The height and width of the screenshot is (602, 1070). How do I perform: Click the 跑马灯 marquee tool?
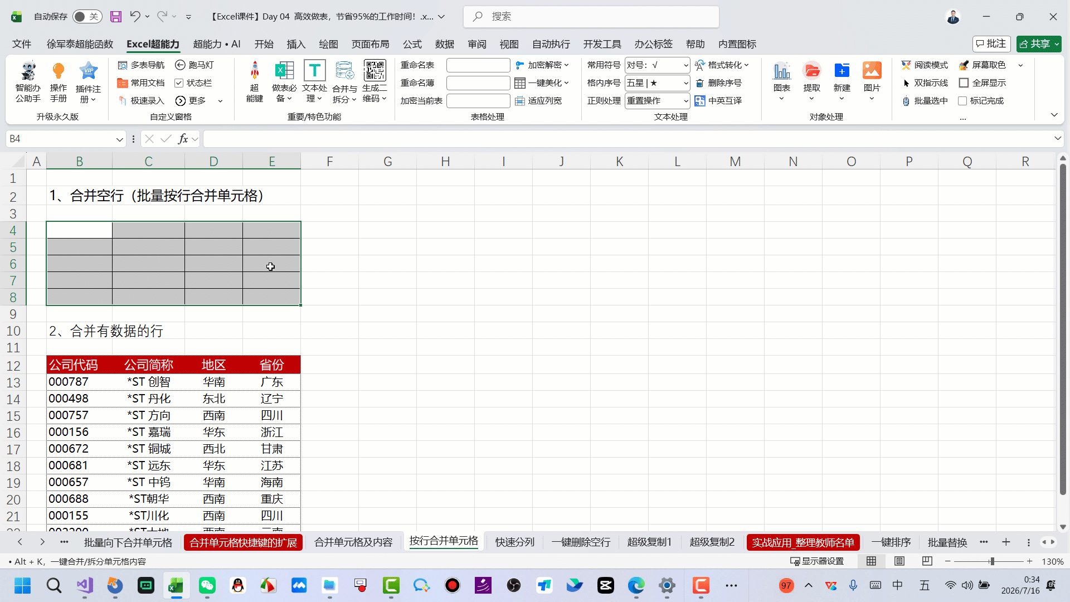click(194, 65)
